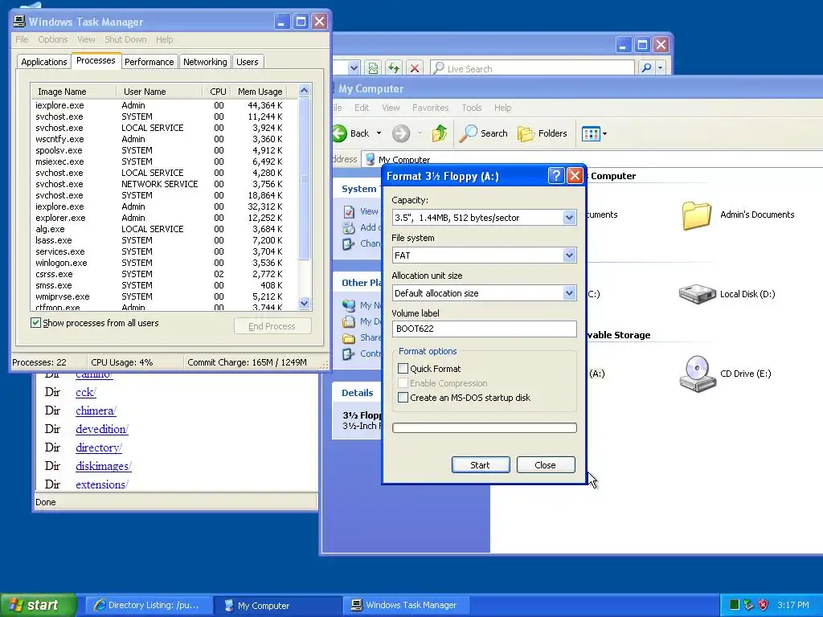
Task: Open the devedition/ directory link
Action: coord(102,429)
